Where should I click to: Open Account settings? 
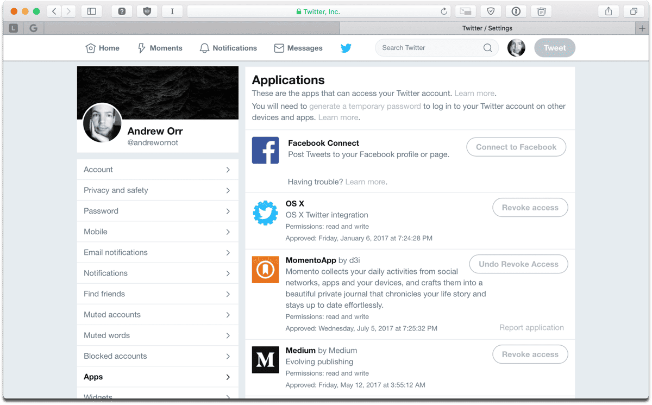pos(158,170)
